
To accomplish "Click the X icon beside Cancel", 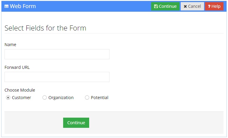I will point(185,6).
